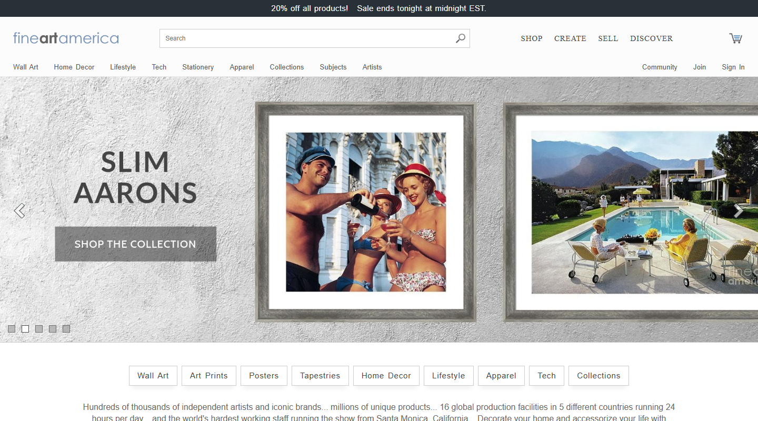
Task: Open Artists navigation item
Action: pos(372,67)
